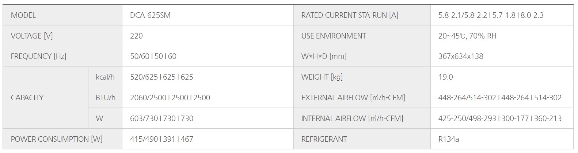Click the MODEL label cell
This screenshot has height=153, width=578.
62,15
